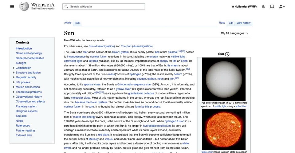Follow the G-type main-sequence star link
The height and width of the screenshot is (153, 295).
click(134, 84)
